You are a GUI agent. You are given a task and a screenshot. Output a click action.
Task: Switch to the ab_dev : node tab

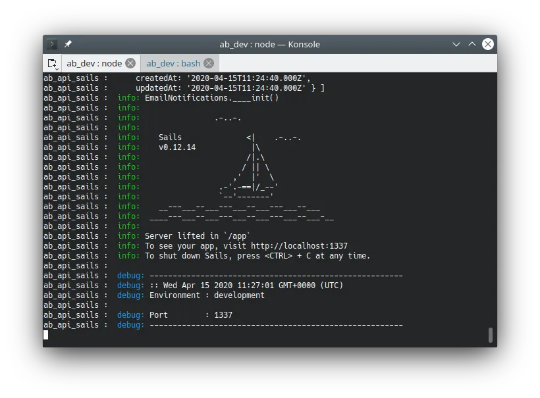[x=94, y=63]
